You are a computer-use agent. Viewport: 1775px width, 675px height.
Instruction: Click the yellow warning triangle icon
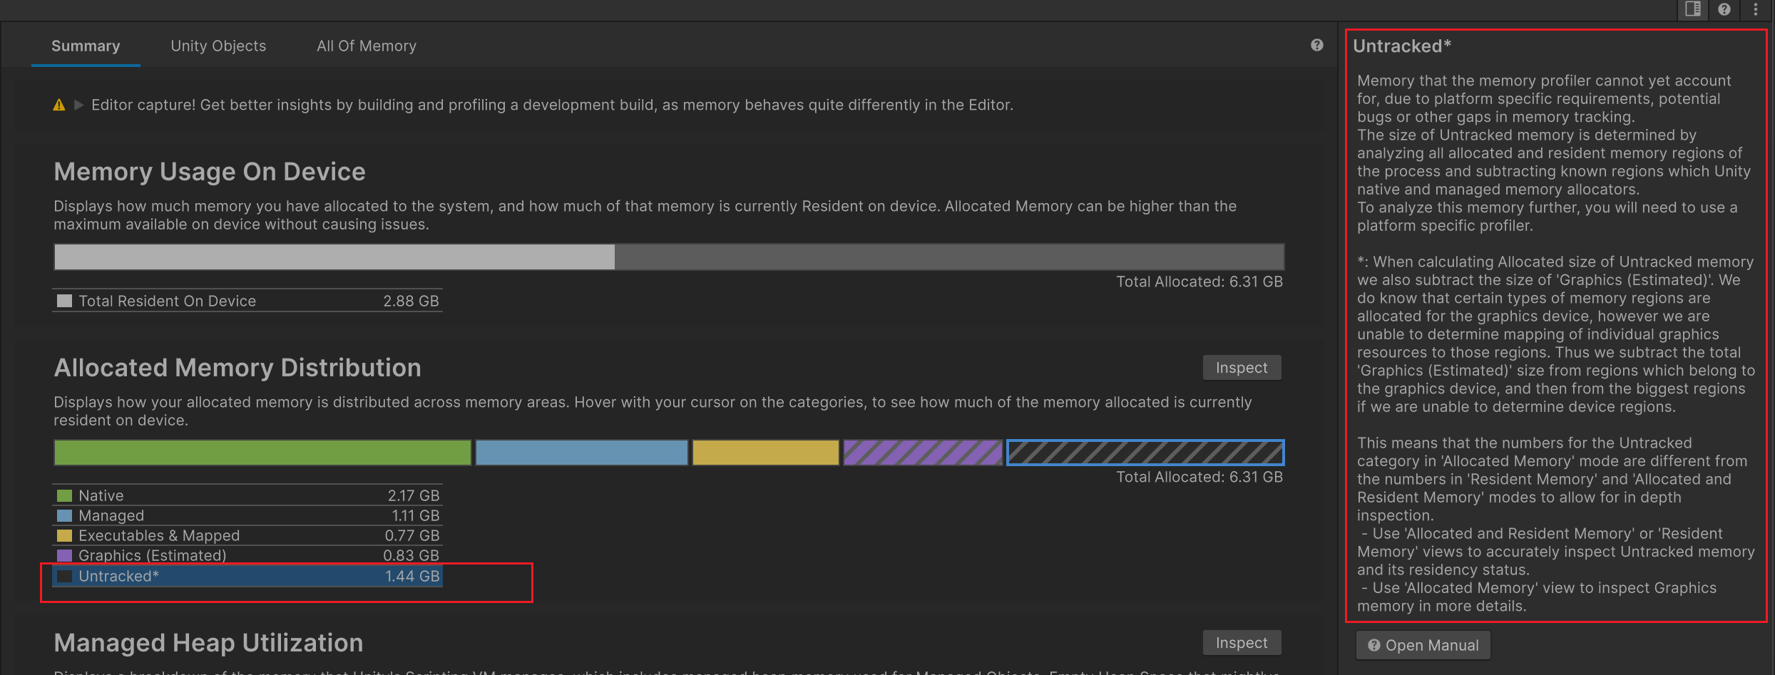click(59, 105)
